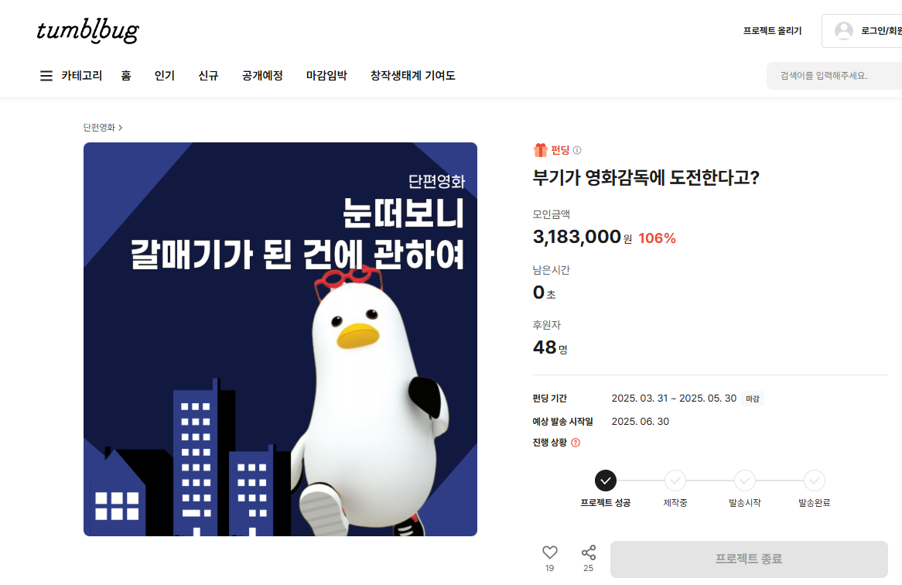Click the red question icon by 진행 상황
Image resolution: width=902 pixels, height=585 pixels.
(576, 443)
